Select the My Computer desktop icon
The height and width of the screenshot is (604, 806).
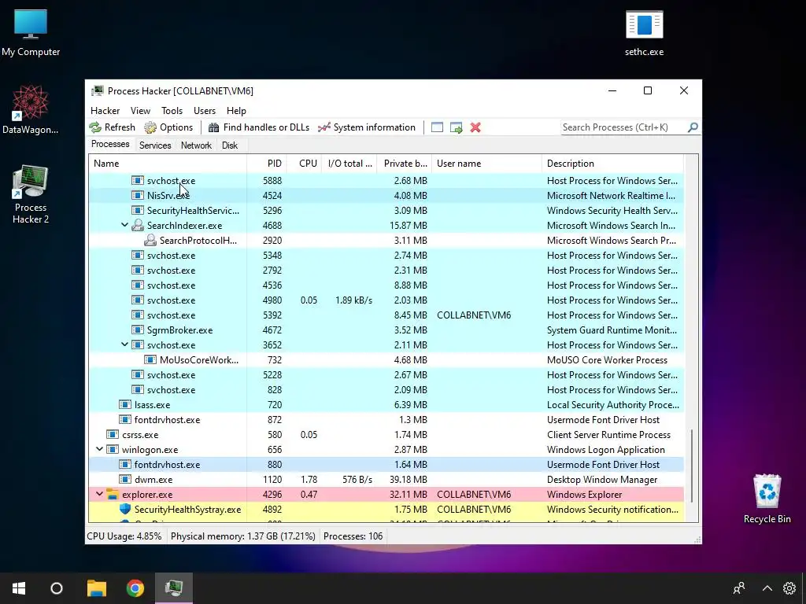(x=31, y=33)
